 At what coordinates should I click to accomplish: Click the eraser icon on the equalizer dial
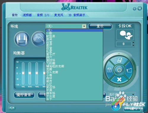[120, 60]
